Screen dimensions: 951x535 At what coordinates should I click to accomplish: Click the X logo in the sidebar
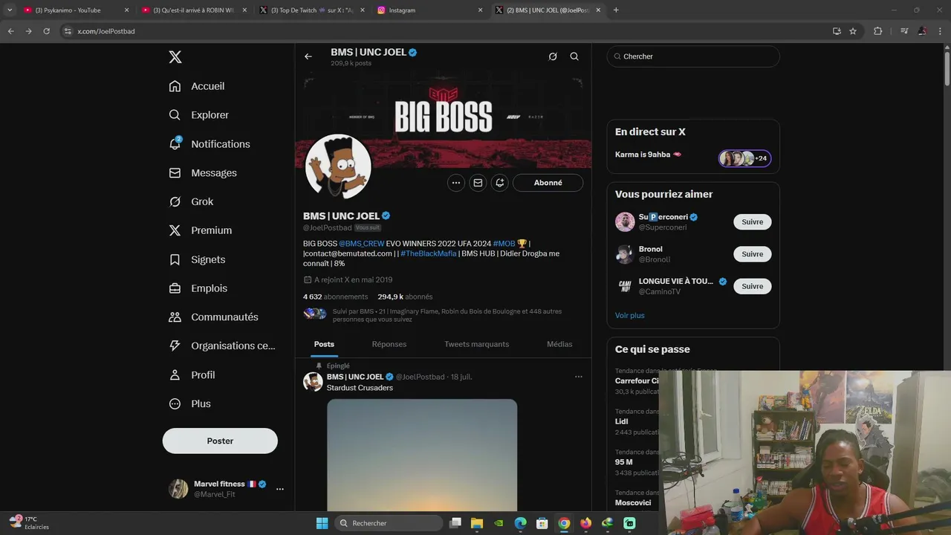click(175, 57)
